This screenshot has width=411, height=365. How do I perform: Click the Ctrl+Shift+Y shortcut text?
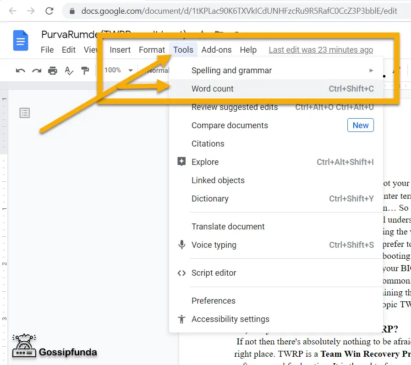pos(351,199)
